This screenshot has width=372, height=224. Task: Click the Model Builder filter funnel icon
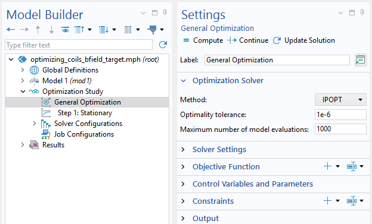[152, 30]
